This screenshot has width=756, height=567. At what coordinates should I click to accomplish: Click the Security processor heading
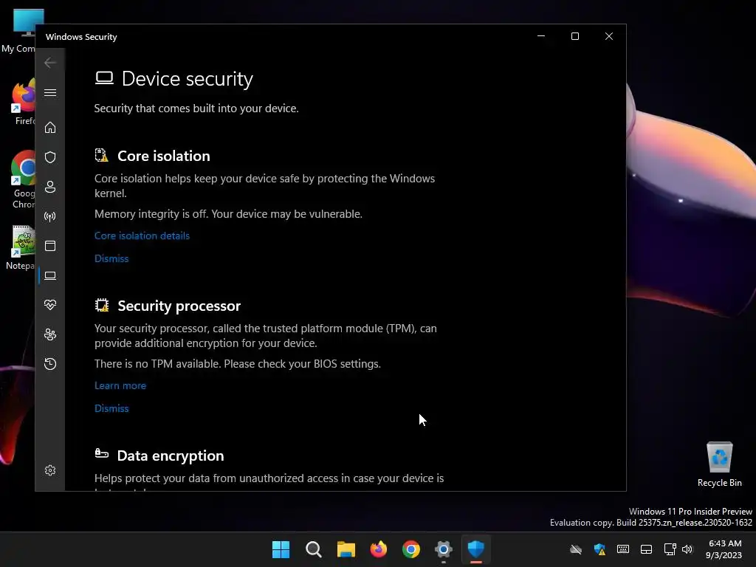pyautogui.click(x=179, y=306)
